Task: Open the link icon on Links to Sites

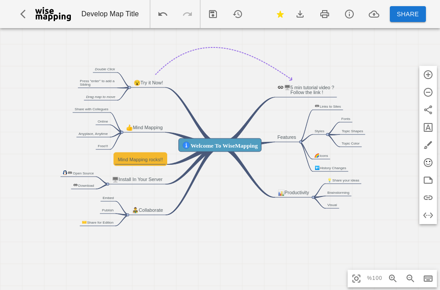Action: [317, 106]
